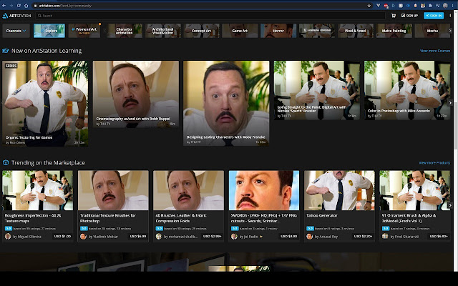Click Jal Radin's avatar
This screenshot has height=286, width=458.
234,237
